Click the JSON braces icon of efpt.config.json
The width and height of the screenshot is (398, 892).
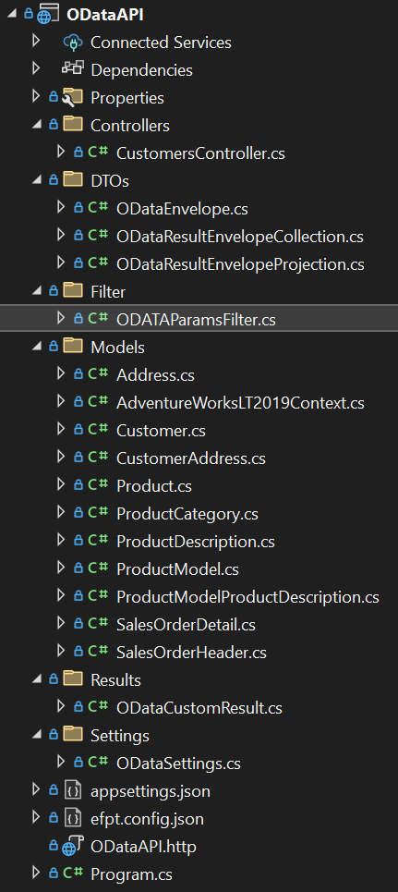click(x=73, y=818)
